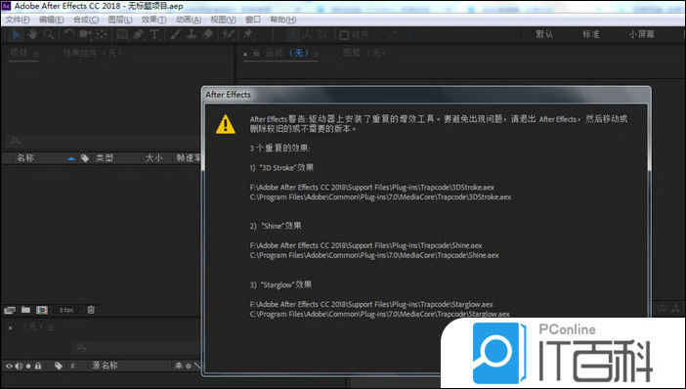
Task: Select the Zoom magnifier tool
Action: coord(49,34)
